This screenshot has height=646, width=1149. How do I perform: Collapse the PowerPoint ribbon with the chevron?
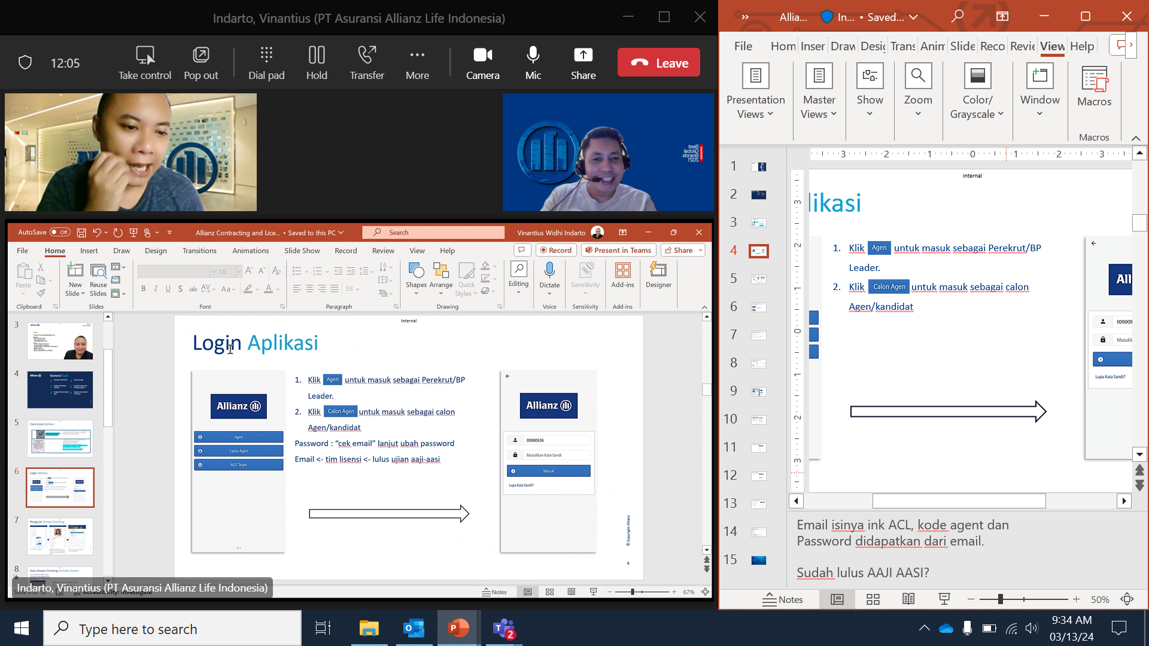click(x=1136, y=138)
